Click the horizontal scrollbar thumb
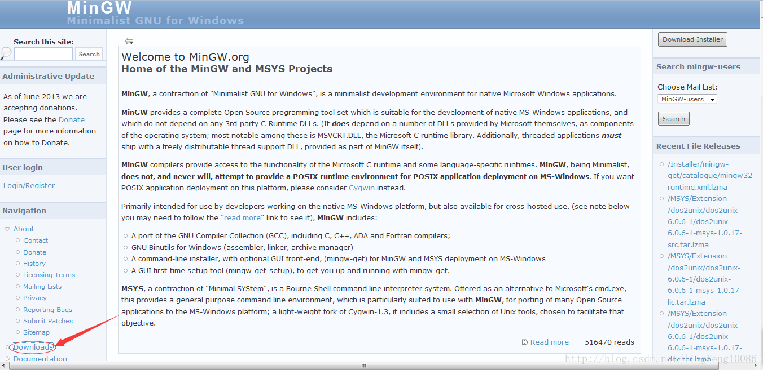This screenshot has height=370, width=763. 363,365
